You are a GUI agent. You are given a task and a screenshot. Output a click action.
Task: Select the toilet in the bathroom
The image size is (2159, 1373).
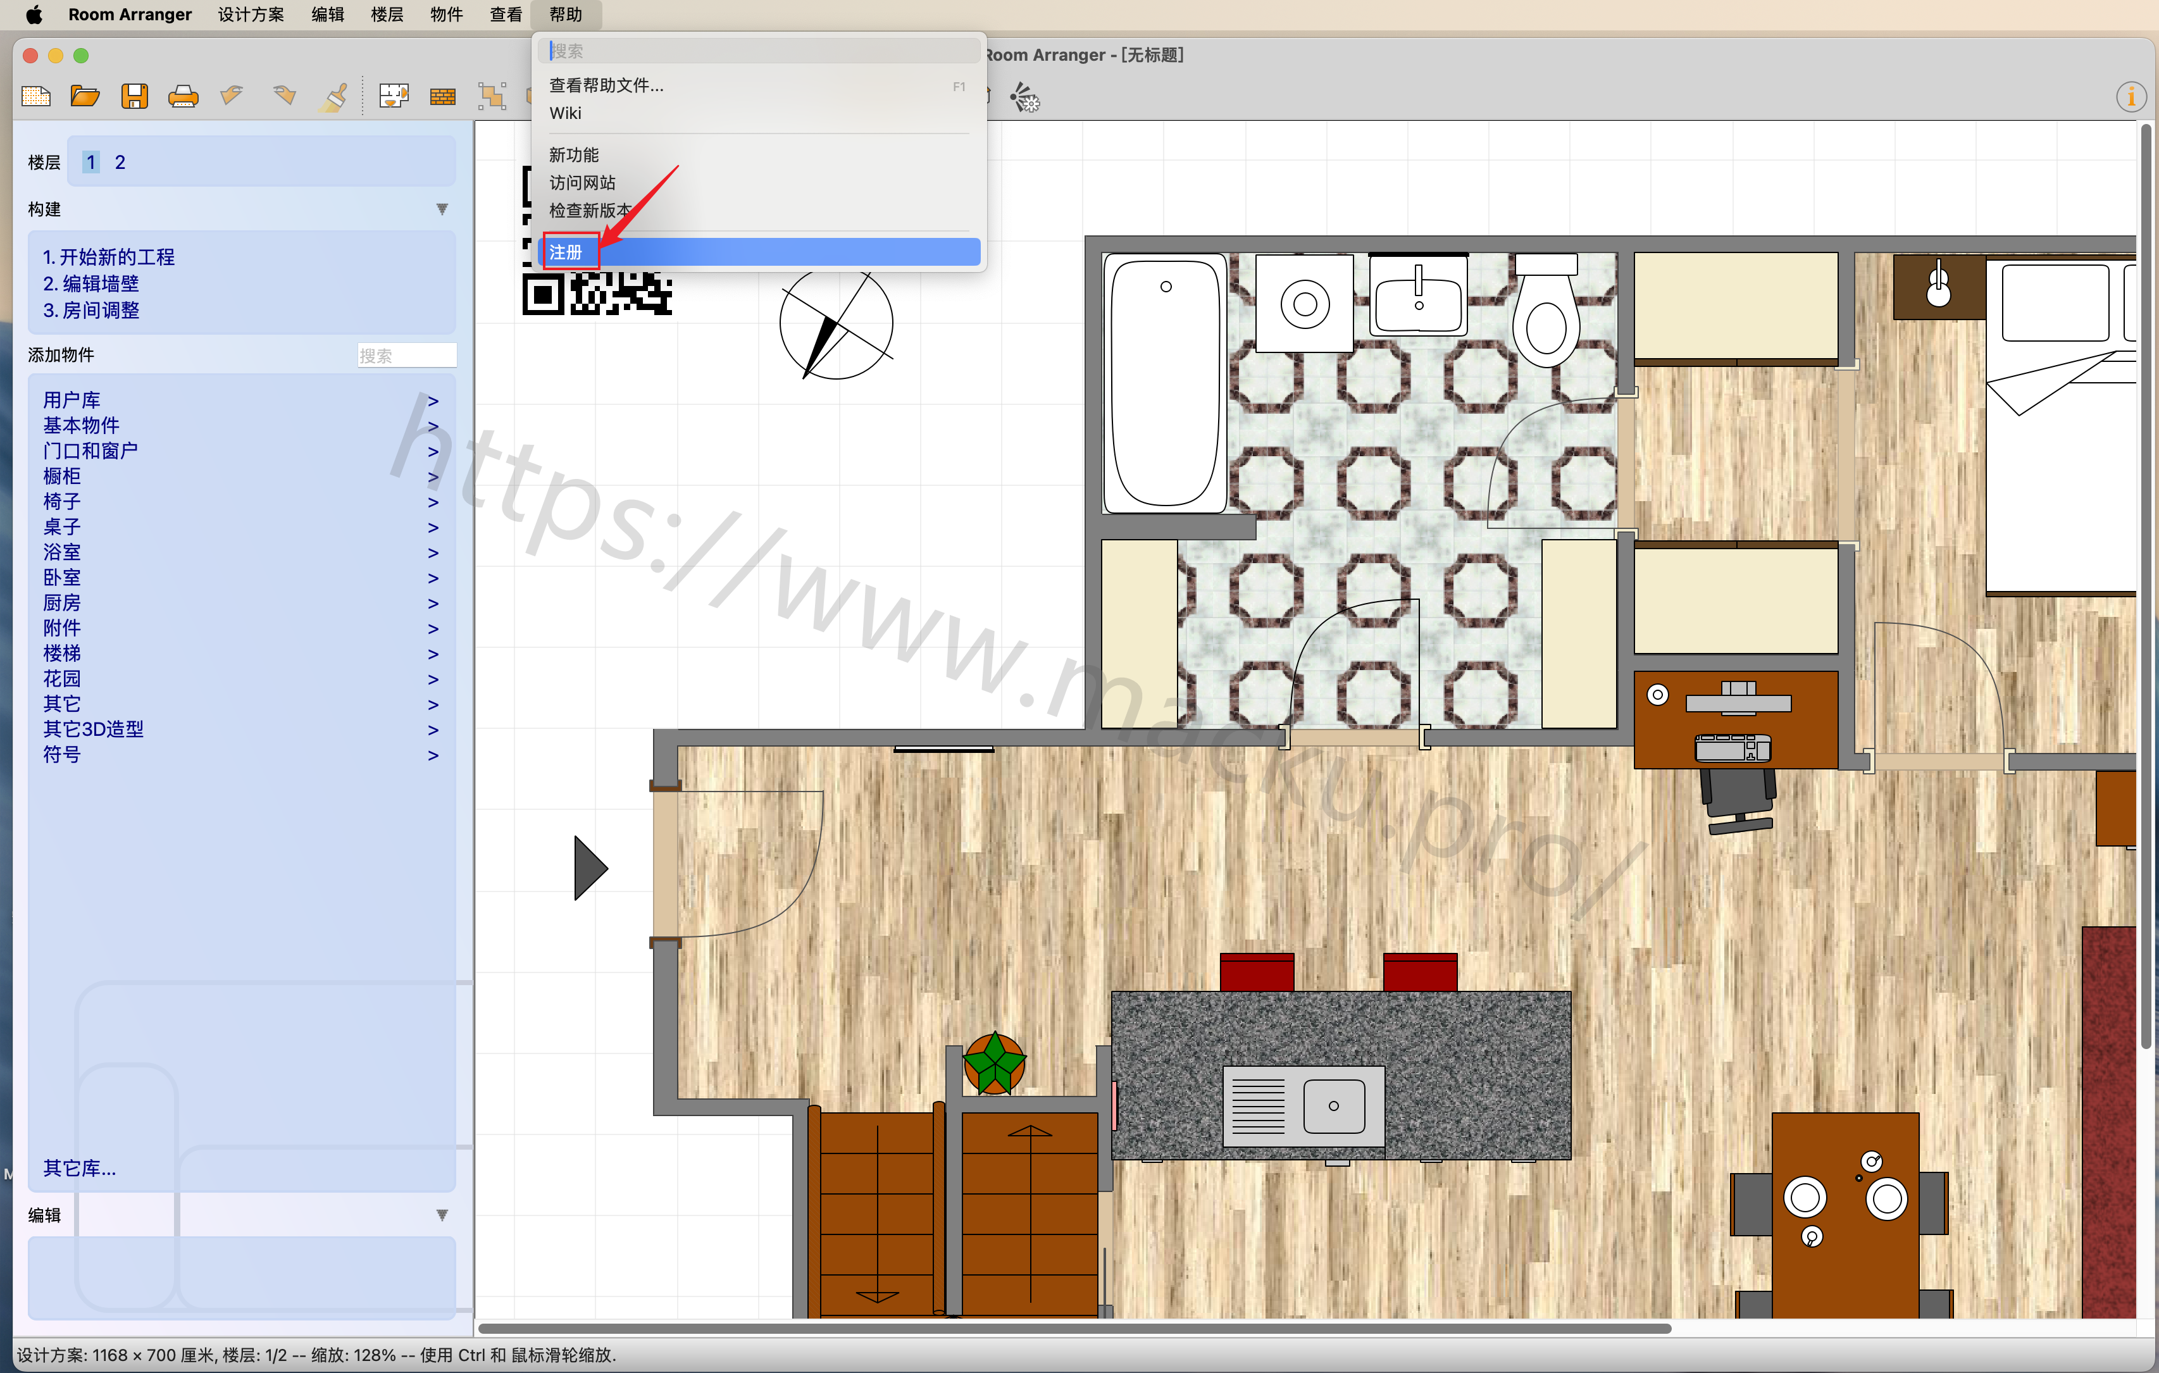1546,309
